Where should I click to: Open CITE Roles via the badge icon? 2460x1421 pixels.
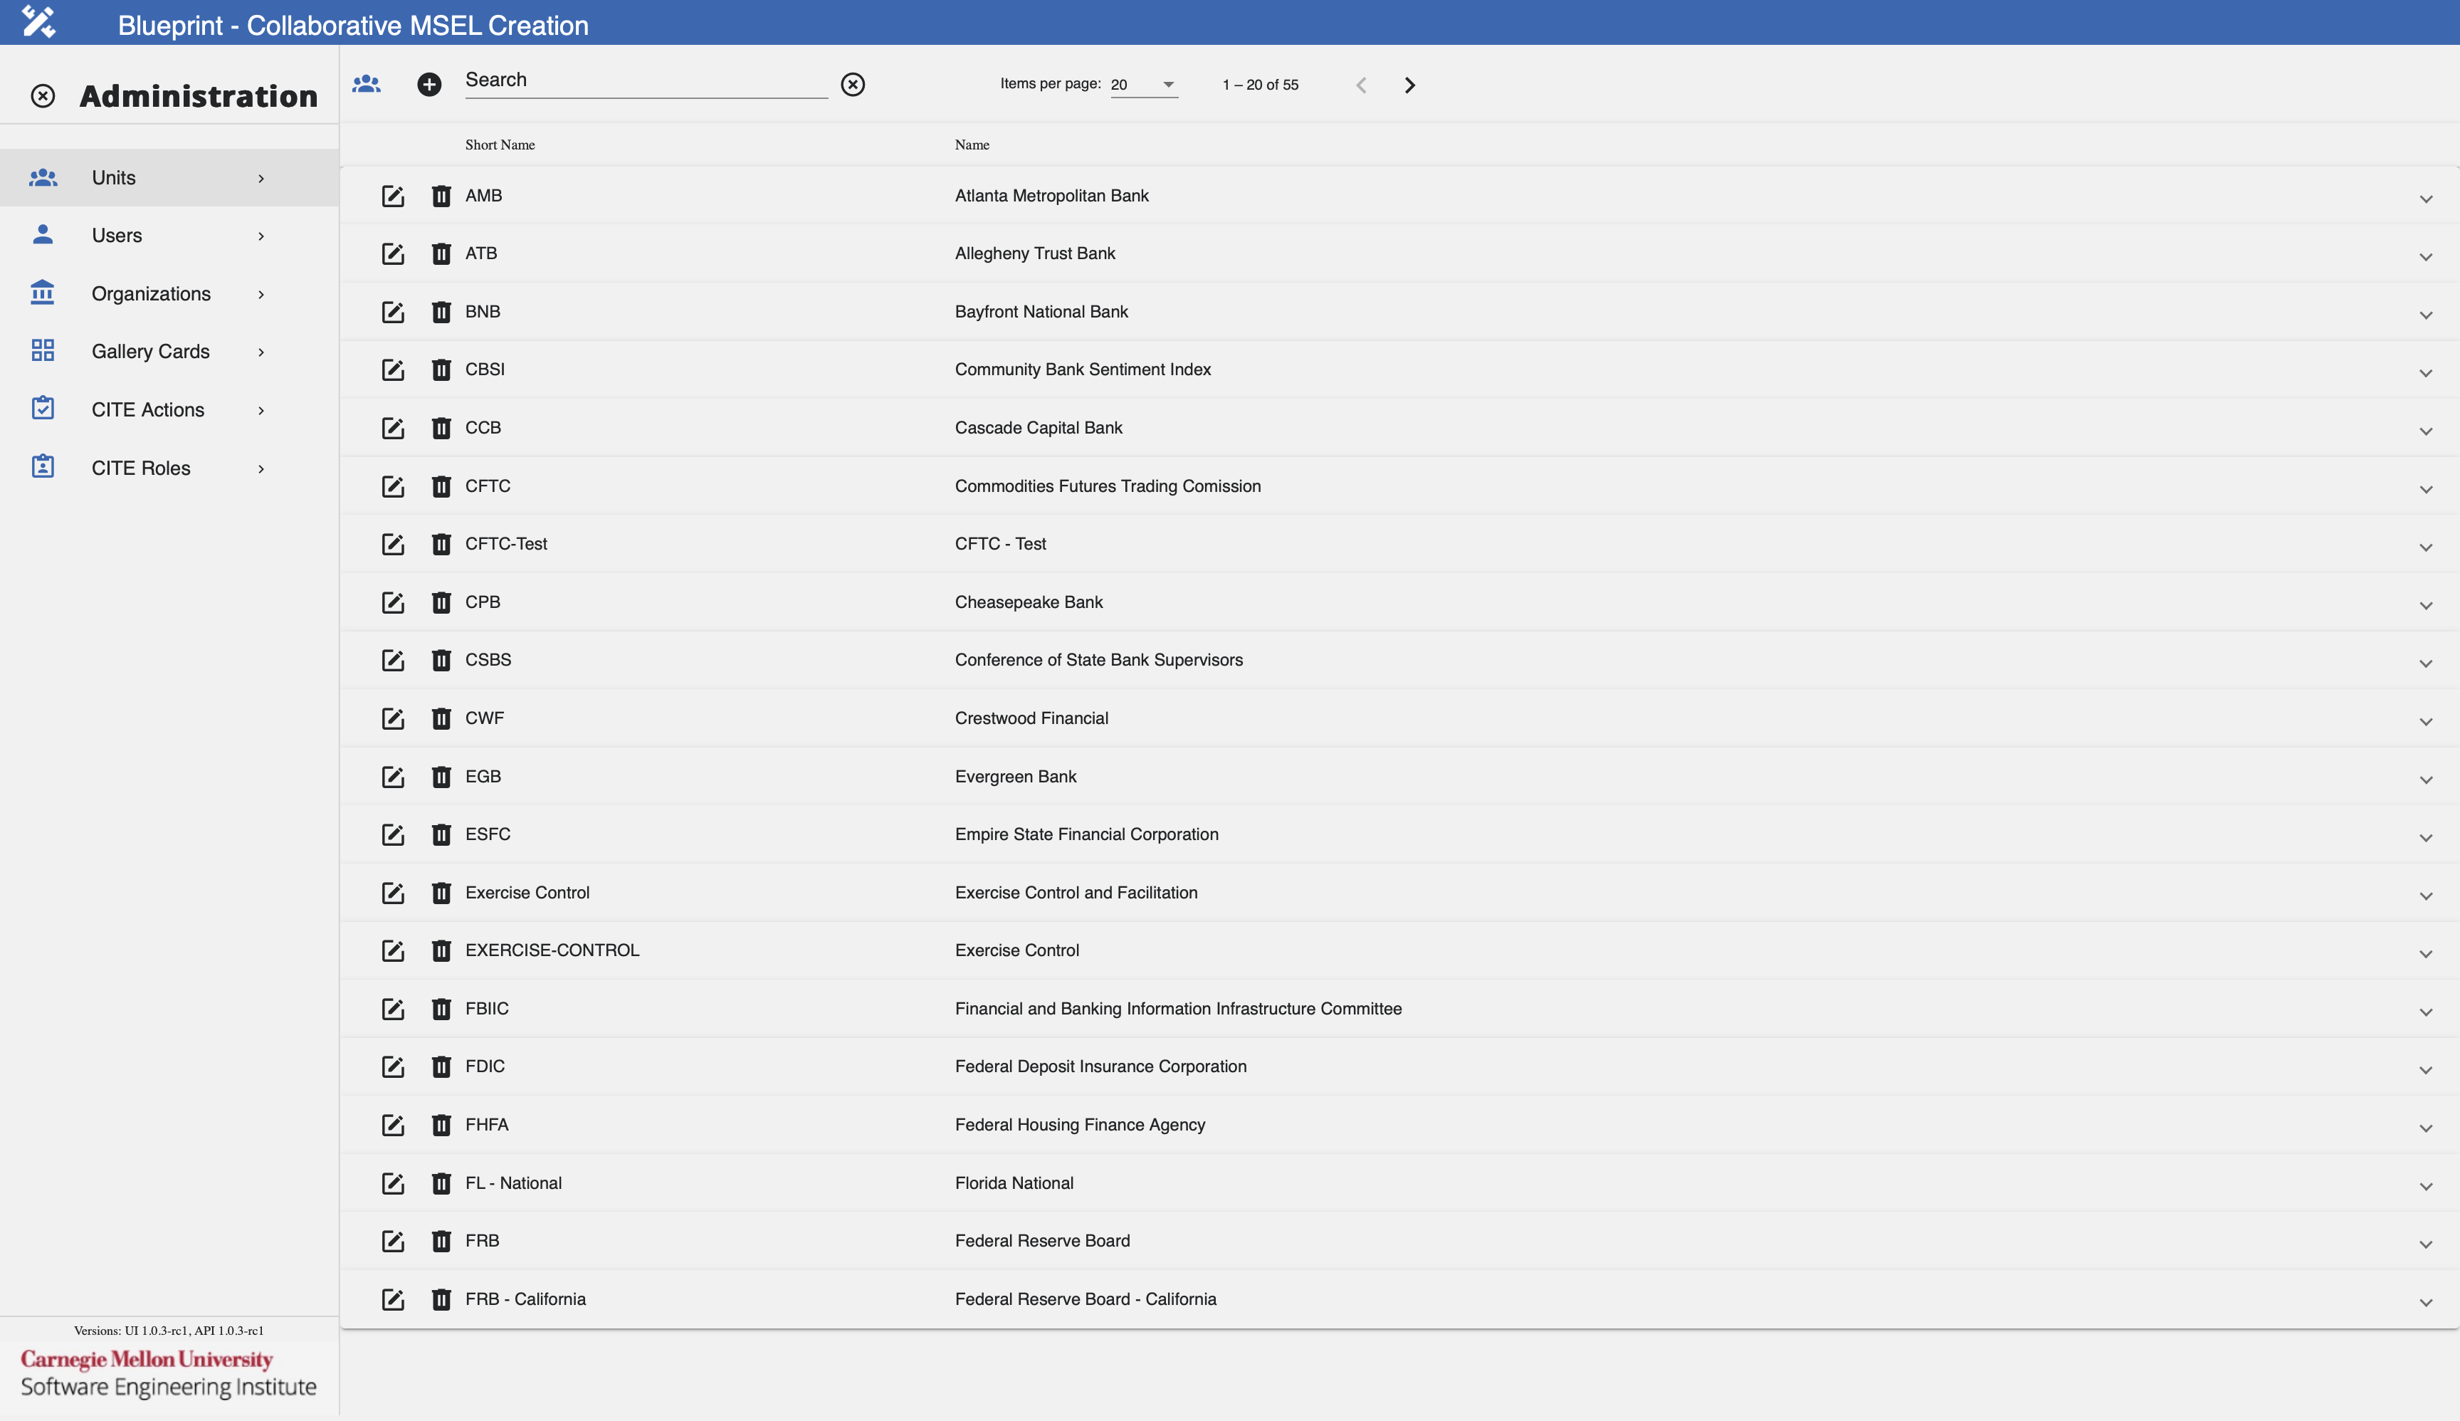(43, 466)
